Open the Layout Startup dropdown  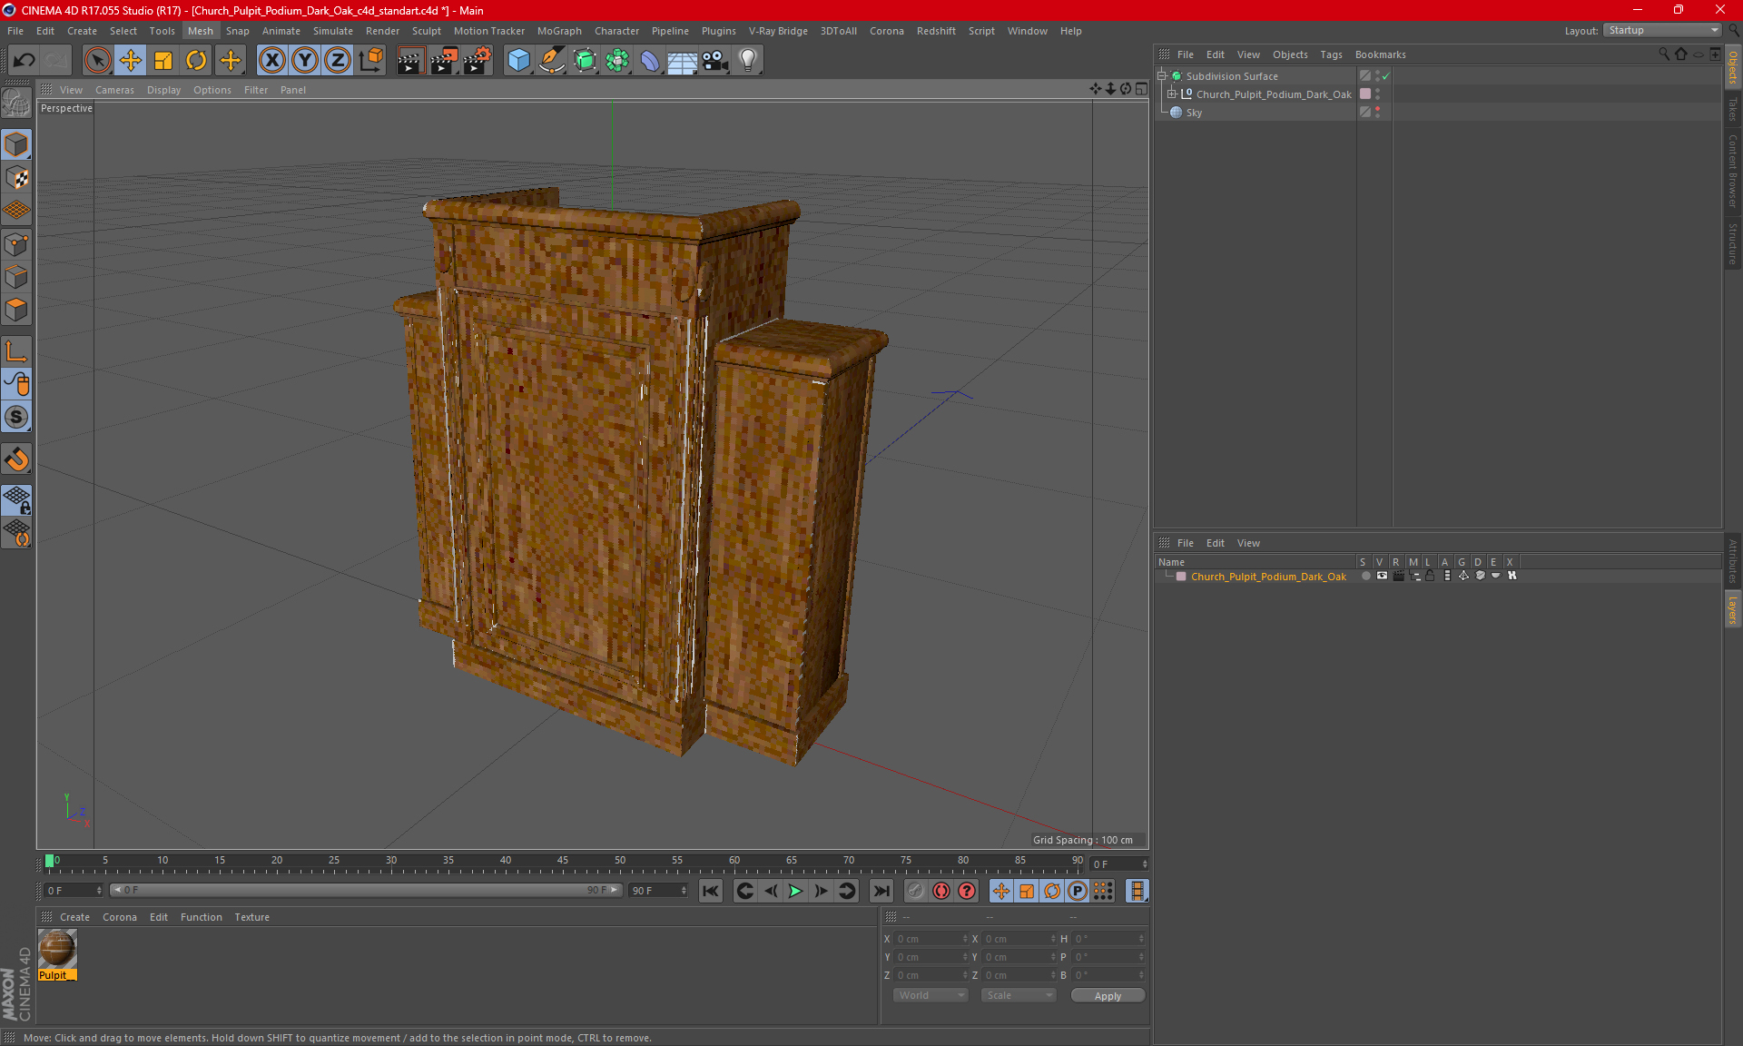tap(1662, 30)
